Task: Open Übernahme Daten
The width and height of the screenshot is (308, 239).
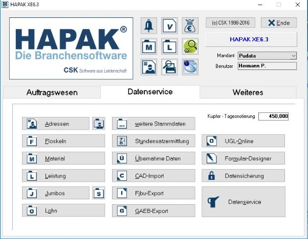Action: click(153, 158)
